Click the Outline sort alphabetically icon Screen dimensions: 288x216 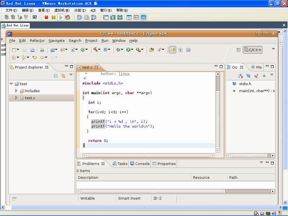coord(240,76)
